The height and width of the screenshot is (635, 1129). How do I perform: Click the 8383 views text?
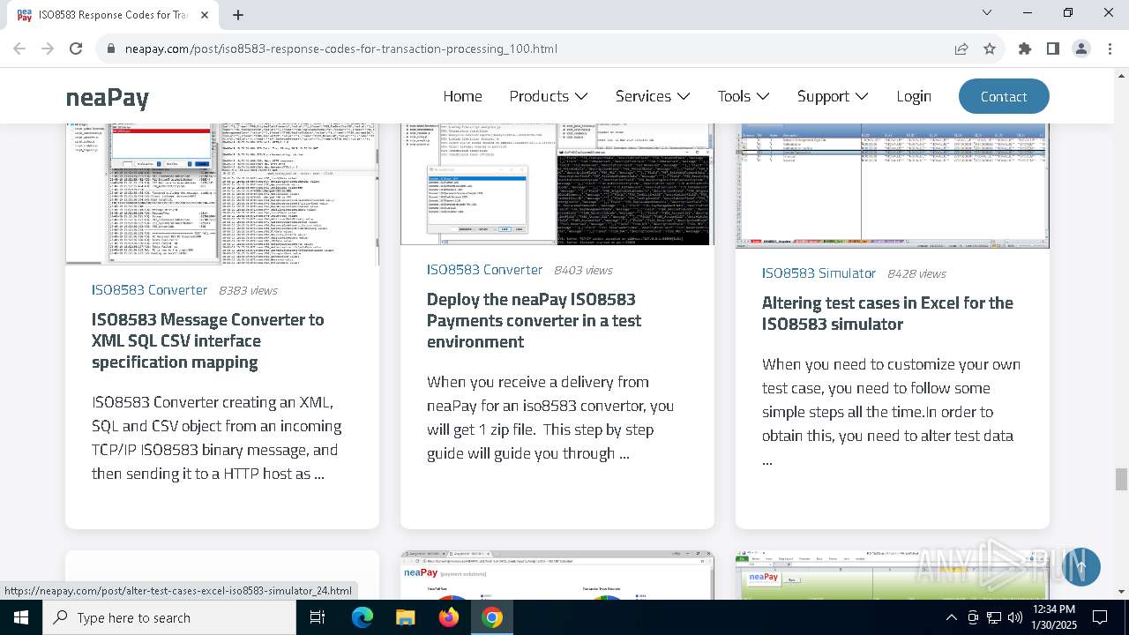pos(248,290)
